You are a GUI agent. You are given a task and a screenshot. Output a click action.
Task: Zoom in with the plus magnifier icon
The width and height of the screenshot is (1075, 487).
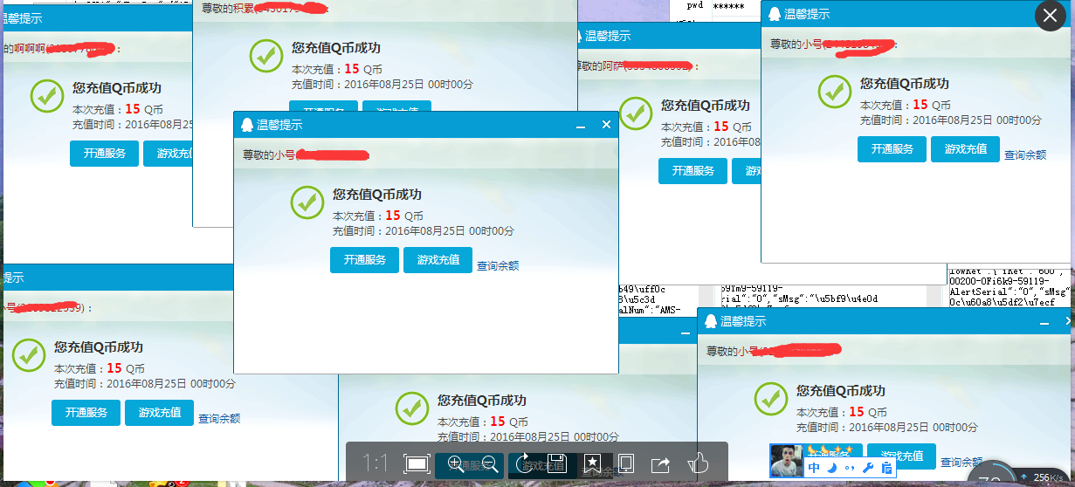pyautogui.click(x=455, y=463)
